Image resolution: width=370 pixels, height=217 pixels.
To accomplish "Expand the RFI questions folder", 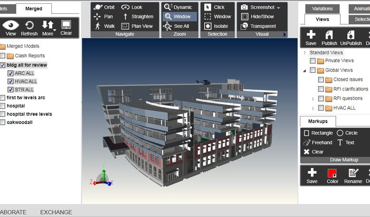I will tap(313, 99).
